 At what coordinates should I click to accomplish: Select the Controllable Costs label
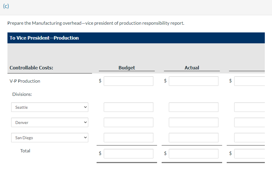point(30,68)
